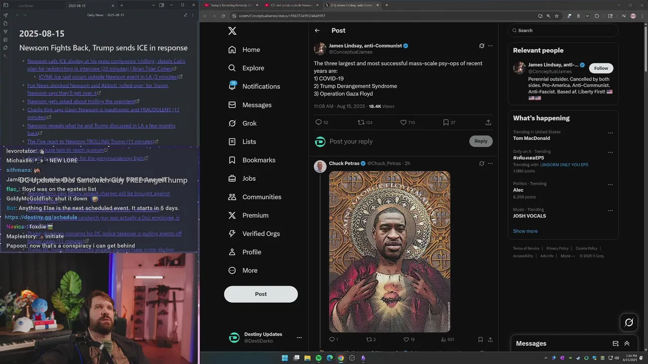
Task: Open Spotify from the taskbar
Action: [x=318, y=358]
